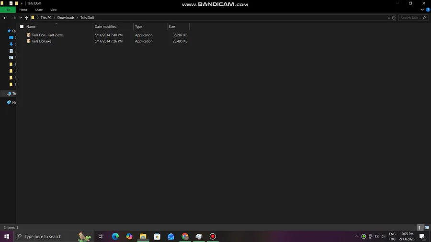Viewport: 431px width, 242px height.
Task: Click the Tails Doll.exe file icon
Action: click(28, 41)
